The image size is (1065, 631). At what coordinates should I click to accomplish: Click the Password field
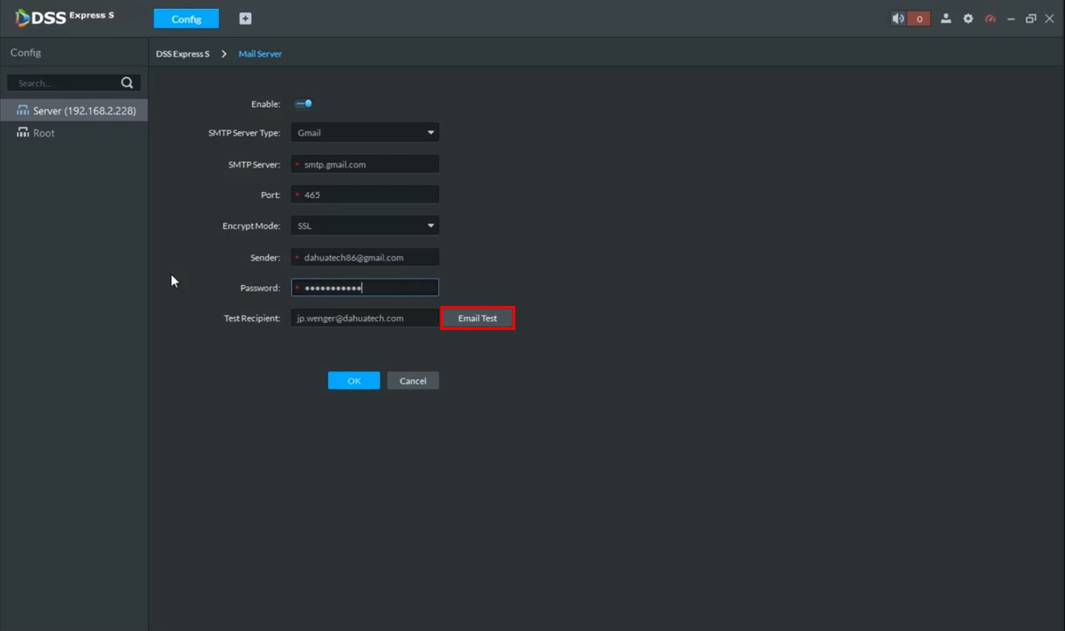click(365, 287)
